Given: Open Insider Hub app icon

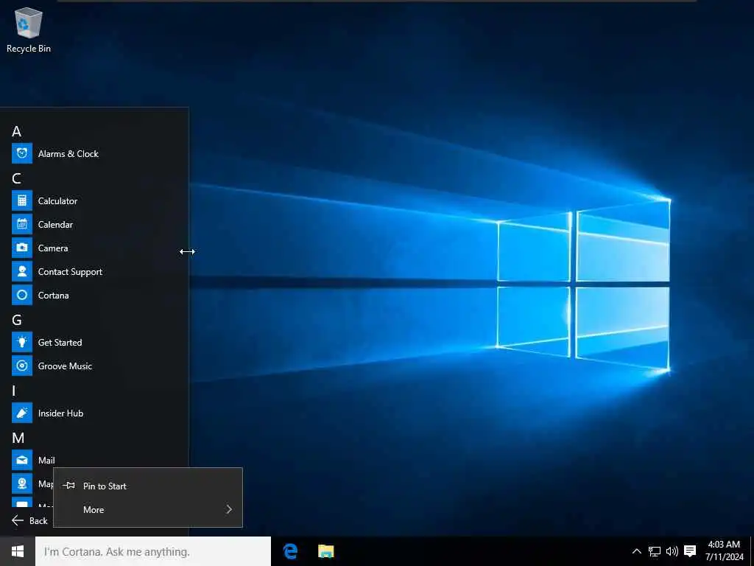Looking at the screenshot, I should point(22,413).
